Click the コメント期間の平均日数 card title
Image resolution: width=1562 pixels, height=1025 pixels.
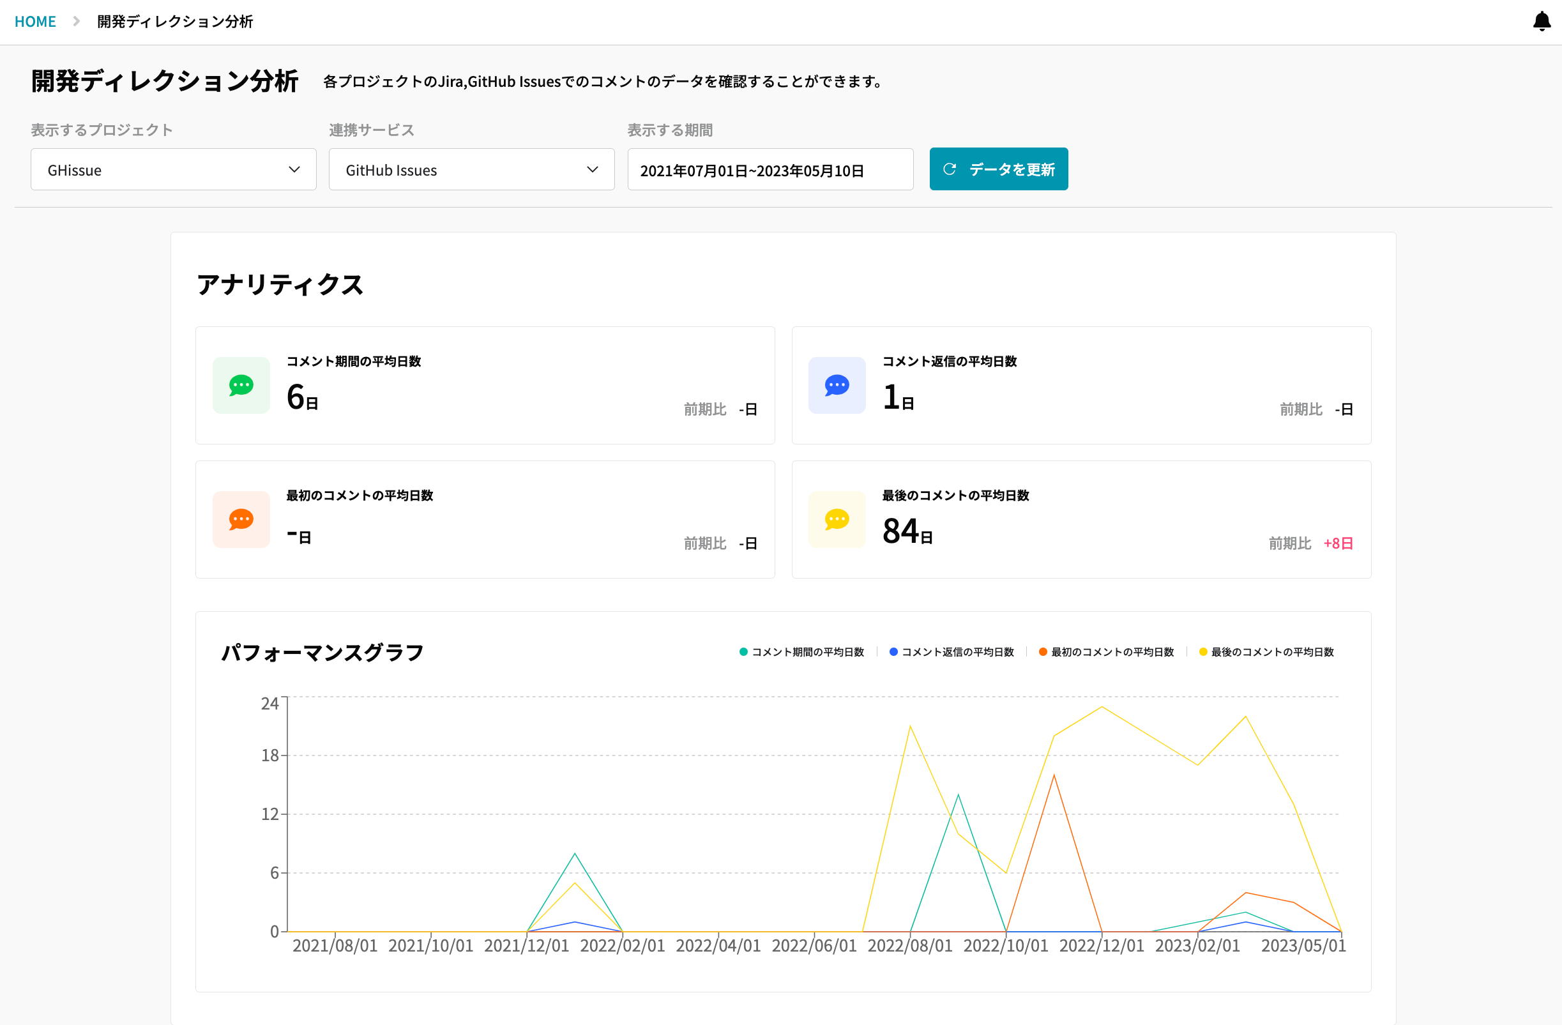354,361
